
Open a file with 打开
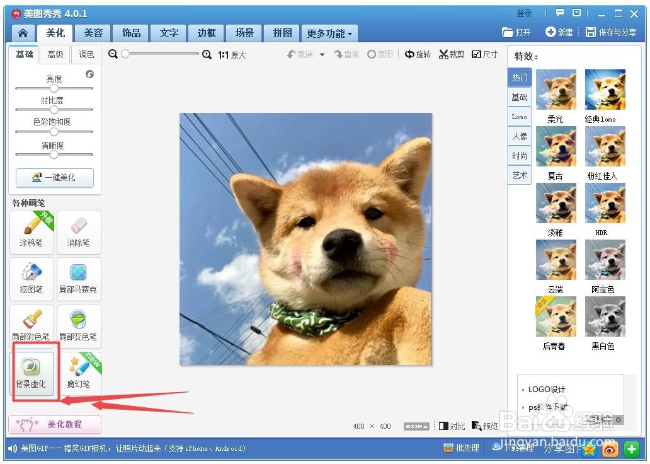click(516, 32)
